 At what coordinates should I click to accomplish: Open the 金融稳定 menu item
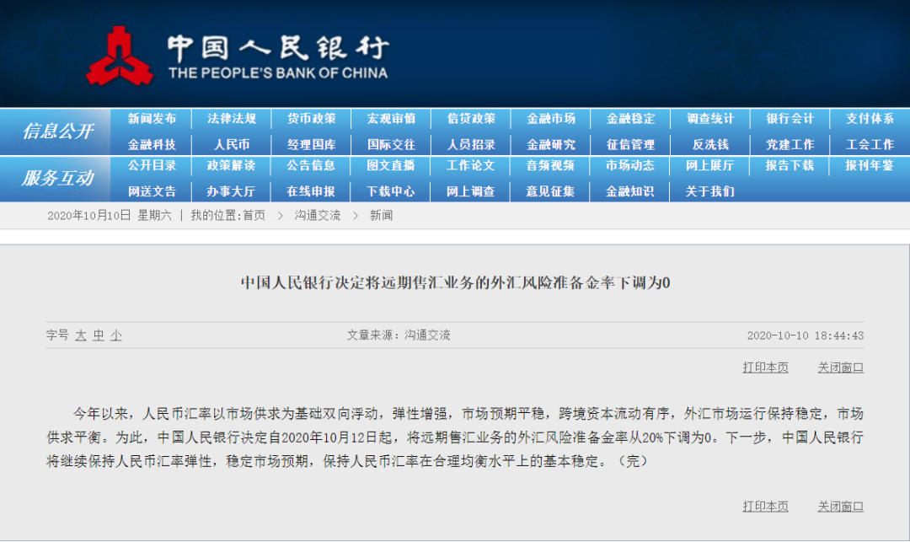click(630, 119)
